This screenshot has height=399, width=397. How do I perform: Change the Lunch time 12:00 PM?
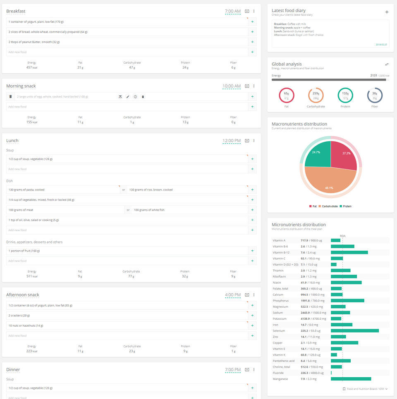(x=231, y=141)
